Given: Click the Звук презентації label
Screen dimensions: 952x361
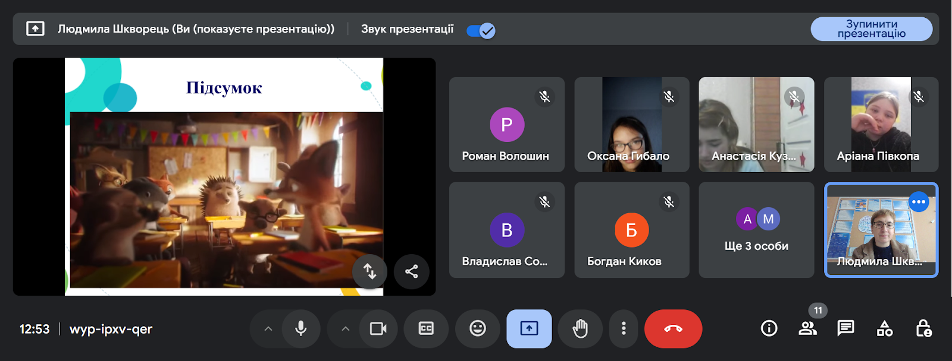Looking at the screenshot, I should coord(408,28).
